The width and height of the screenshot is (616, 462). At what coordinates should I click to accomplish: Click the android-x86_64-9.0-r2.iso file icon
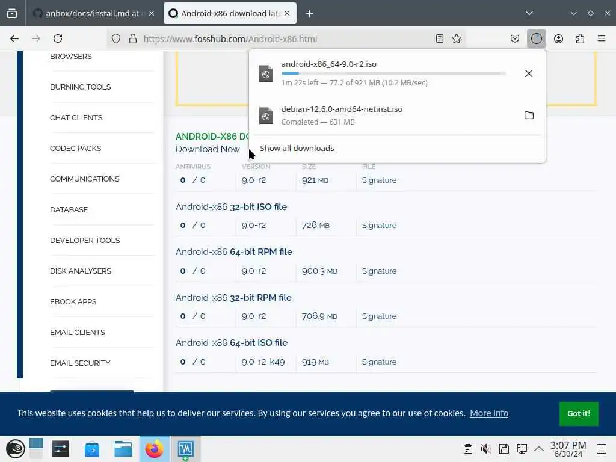coord(266,73)
